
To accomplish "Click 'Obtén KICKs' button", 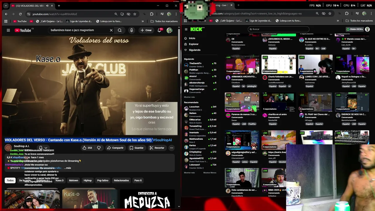I will 354,29.
